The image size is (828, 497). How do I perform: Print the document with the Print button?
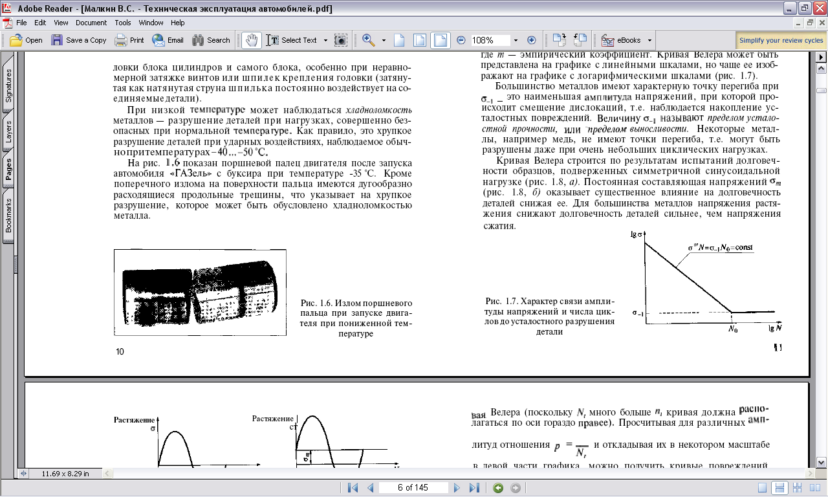click(x=129, y=40)
